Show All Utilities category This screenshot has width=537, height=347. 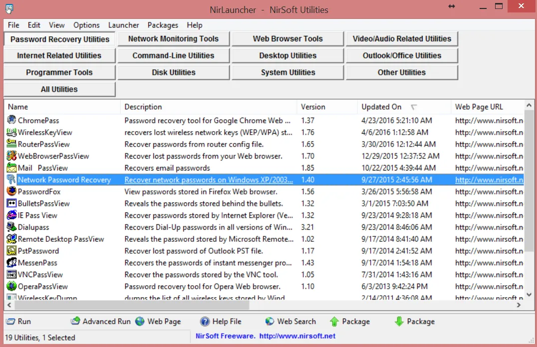(59, 89)
